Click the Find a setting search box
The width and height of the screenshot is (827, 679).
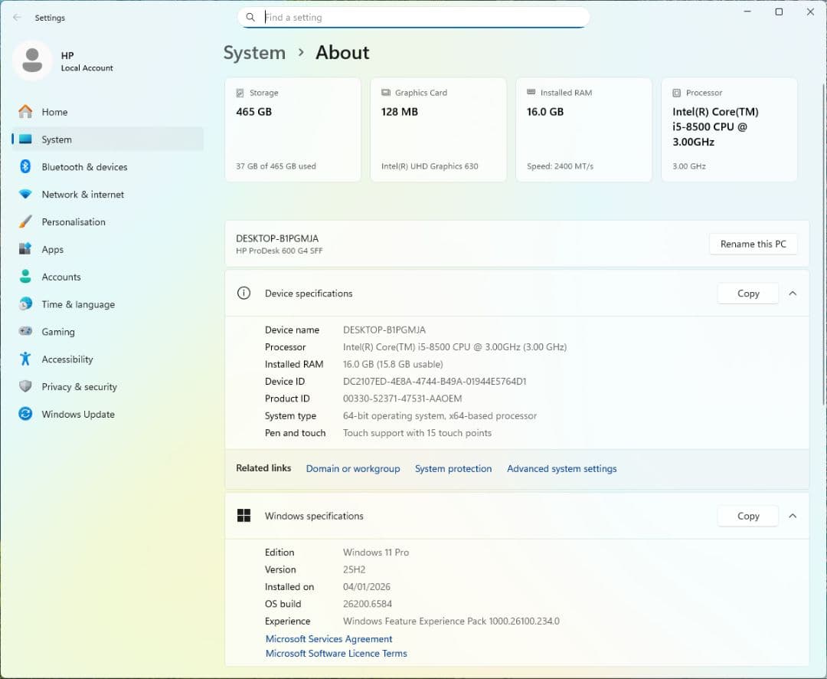coord(413,17)
